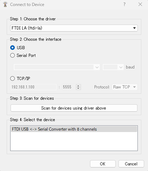Decrement the TCP port with down arrow

[x=78, y=88]
